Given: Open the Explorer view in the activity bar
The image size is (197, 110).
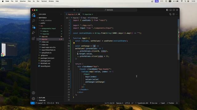Looking at the screenshot, I should point(34,15).
